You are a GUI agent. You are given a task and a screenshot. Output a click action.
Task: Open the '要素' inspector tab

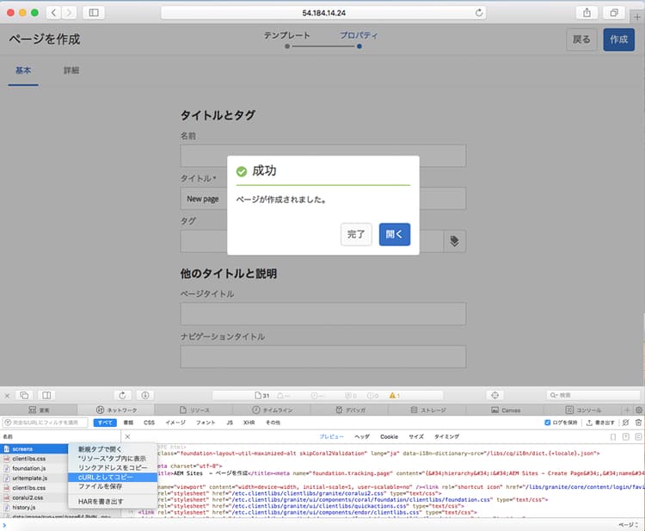coord(39,410)
